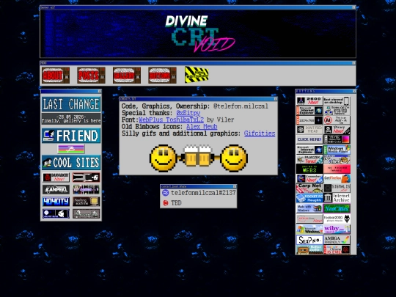Click the Piracy Now! skull badge

point(337,130)
